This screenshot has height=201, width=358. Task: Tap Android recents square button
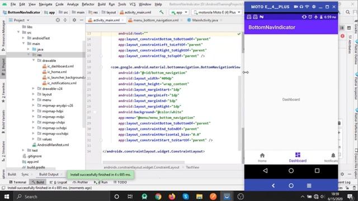tap(317, 170)
